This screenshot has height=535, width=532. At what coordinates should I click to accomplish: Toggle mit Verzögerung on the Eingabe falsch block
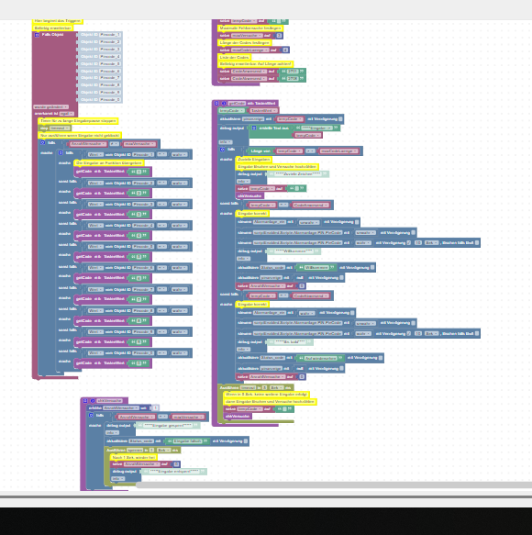[246, 441]
